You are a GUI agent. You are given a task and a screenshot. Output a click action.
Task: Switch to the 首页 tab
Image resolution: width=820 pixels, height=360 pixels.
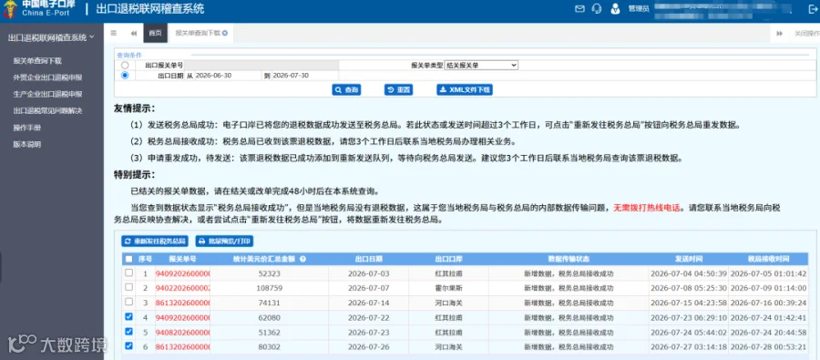[x=155, y=33]
